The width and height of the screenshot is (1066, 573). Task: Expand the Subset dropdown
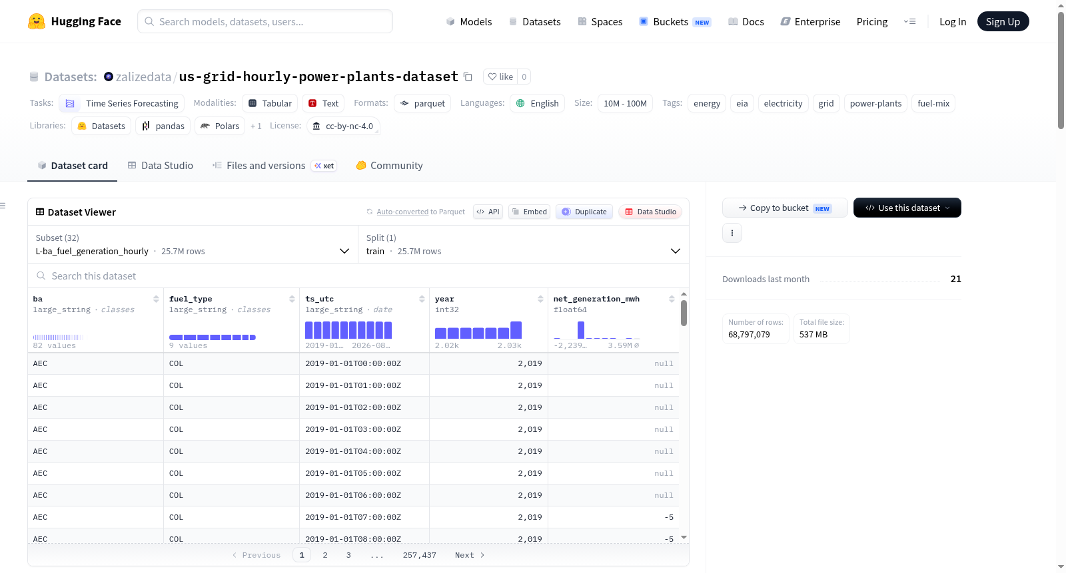193,244
